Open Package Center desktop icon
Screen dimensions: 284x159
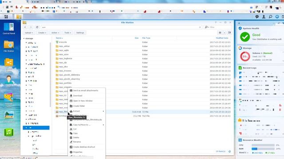coord(9,100)
